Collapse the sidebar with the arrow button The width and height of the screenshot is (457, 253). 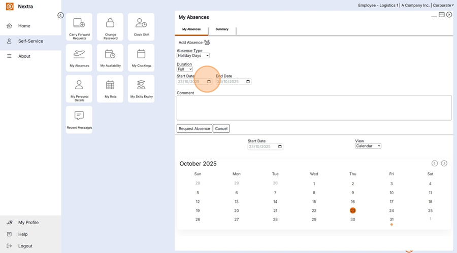pos(60,15)
